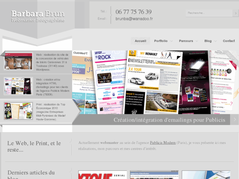Expand the Portfolio dropdown chevron

(x=171, y=41)
